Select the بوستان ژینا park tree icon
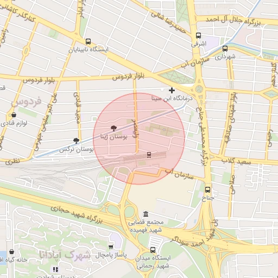The width and height of the screenshot is (278, 278). click(x=113, y=129)
